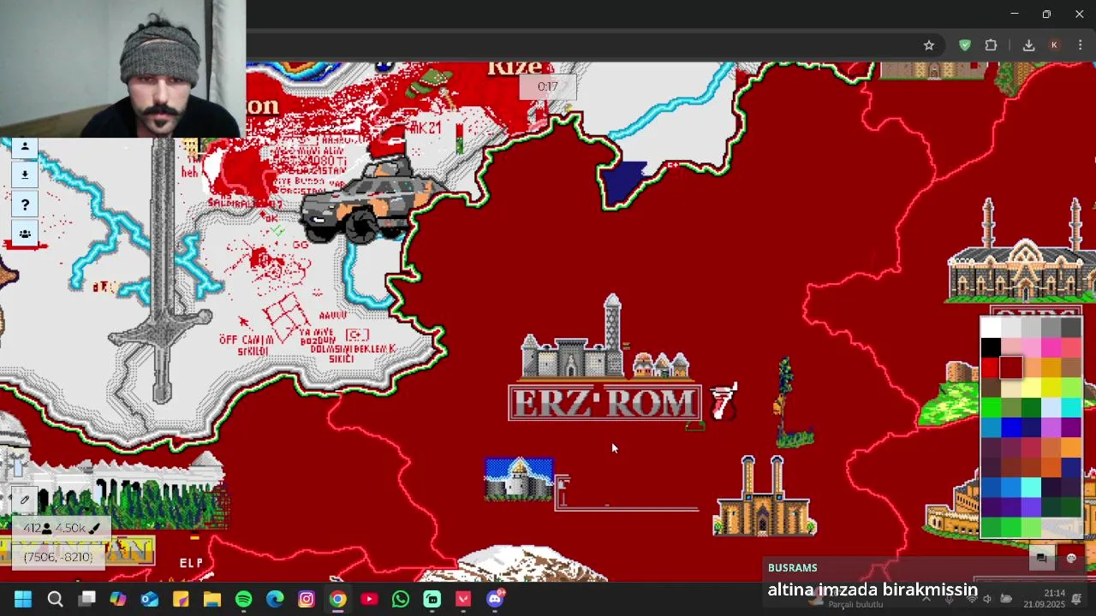Viewport: 1096px width, 616px height.
Task: Click the blue castle artwork below ERZ'ROM
Action: coord(519,479)
